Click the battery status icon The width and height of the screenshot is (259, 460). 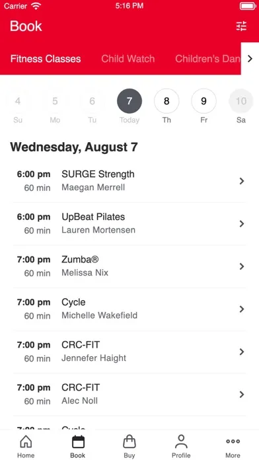pyautogui.click(x=248, y=6)
